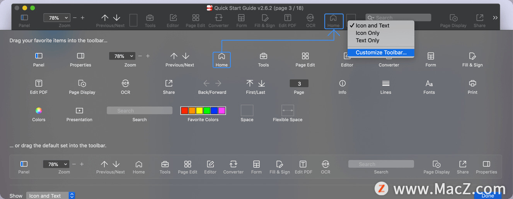
Task: Click the First page arrow in the First/Last item
Action: [250, 83]
